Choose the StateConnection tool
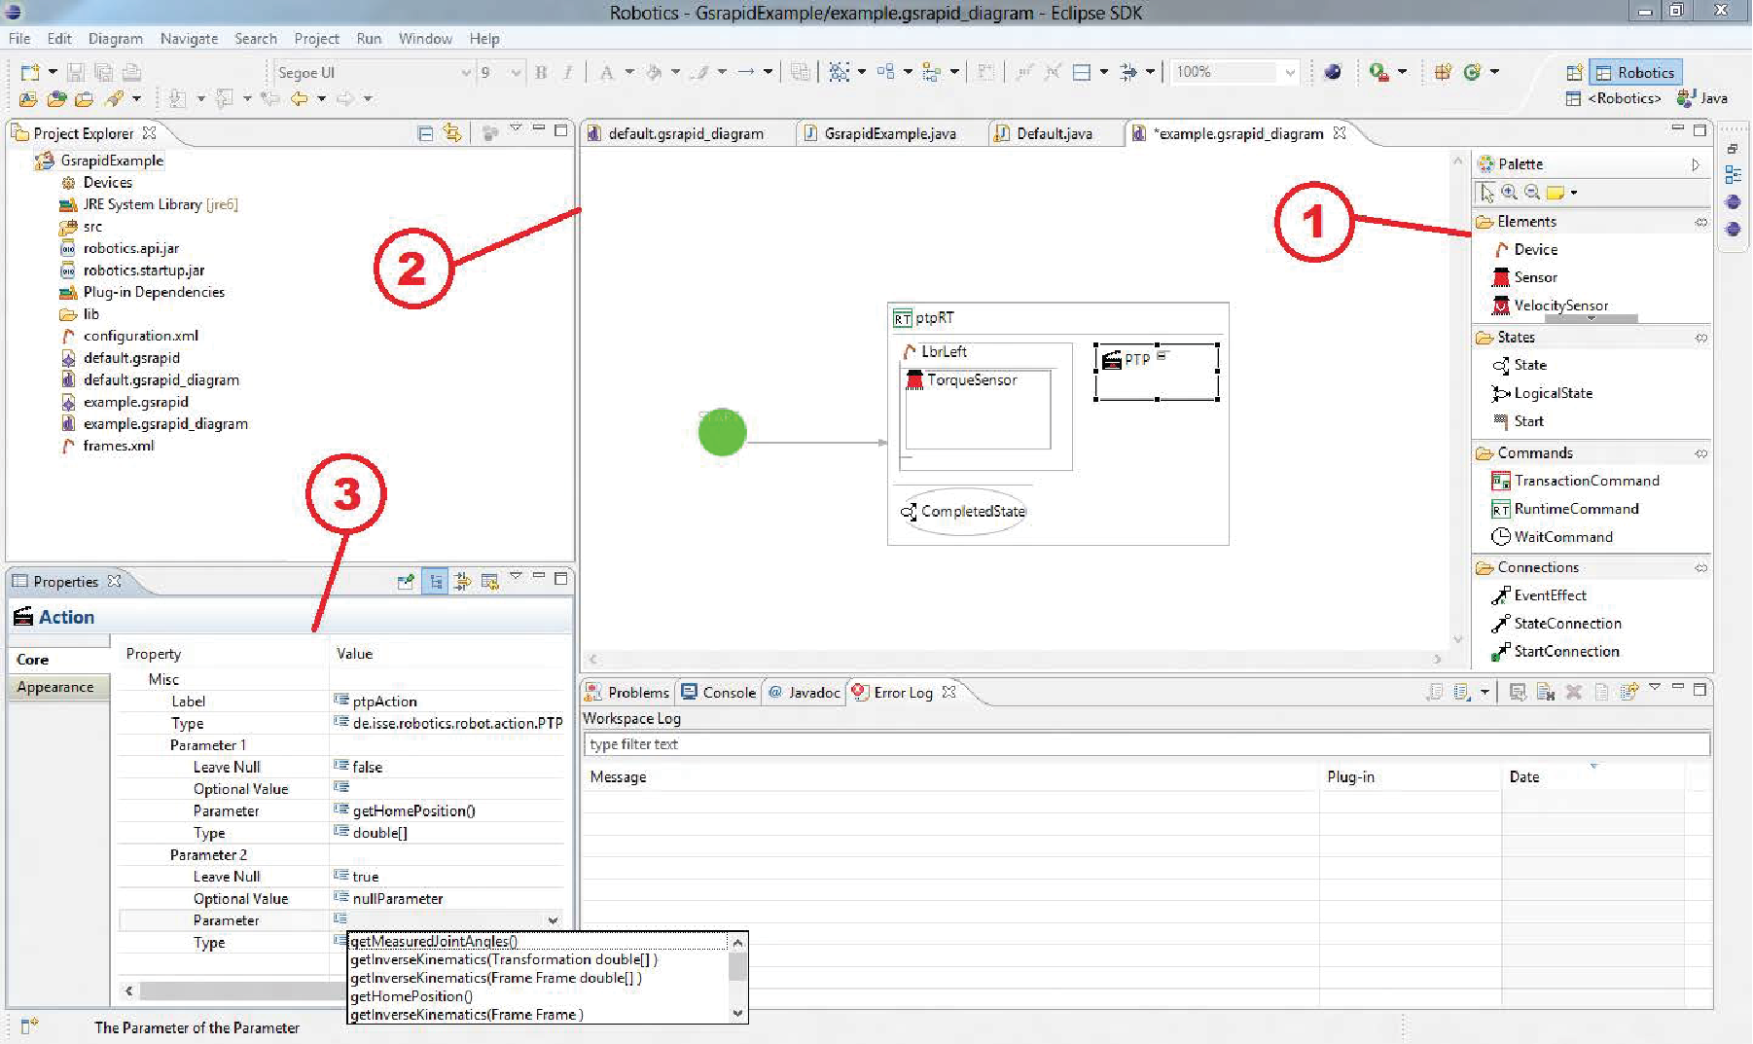Image resolution: width=1753 pixels, height=1044 pixels. [1556, 624]
